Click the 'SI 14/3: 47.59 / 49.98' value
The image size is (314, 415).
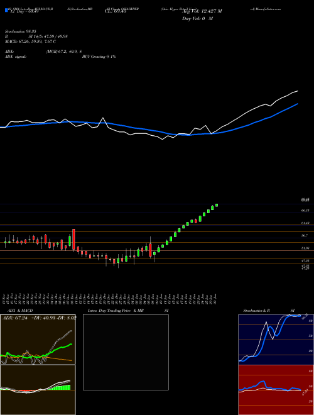pos(48,36)
